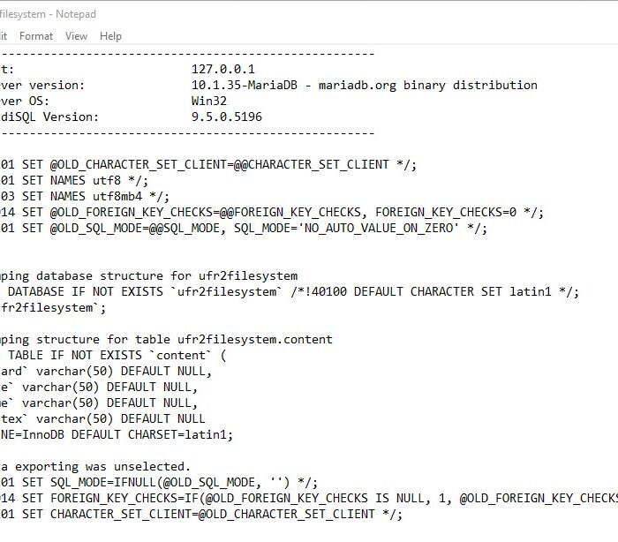
Task: Click the partially visible Edit menu
Action: pyautogui.click(x=4, y=36)
